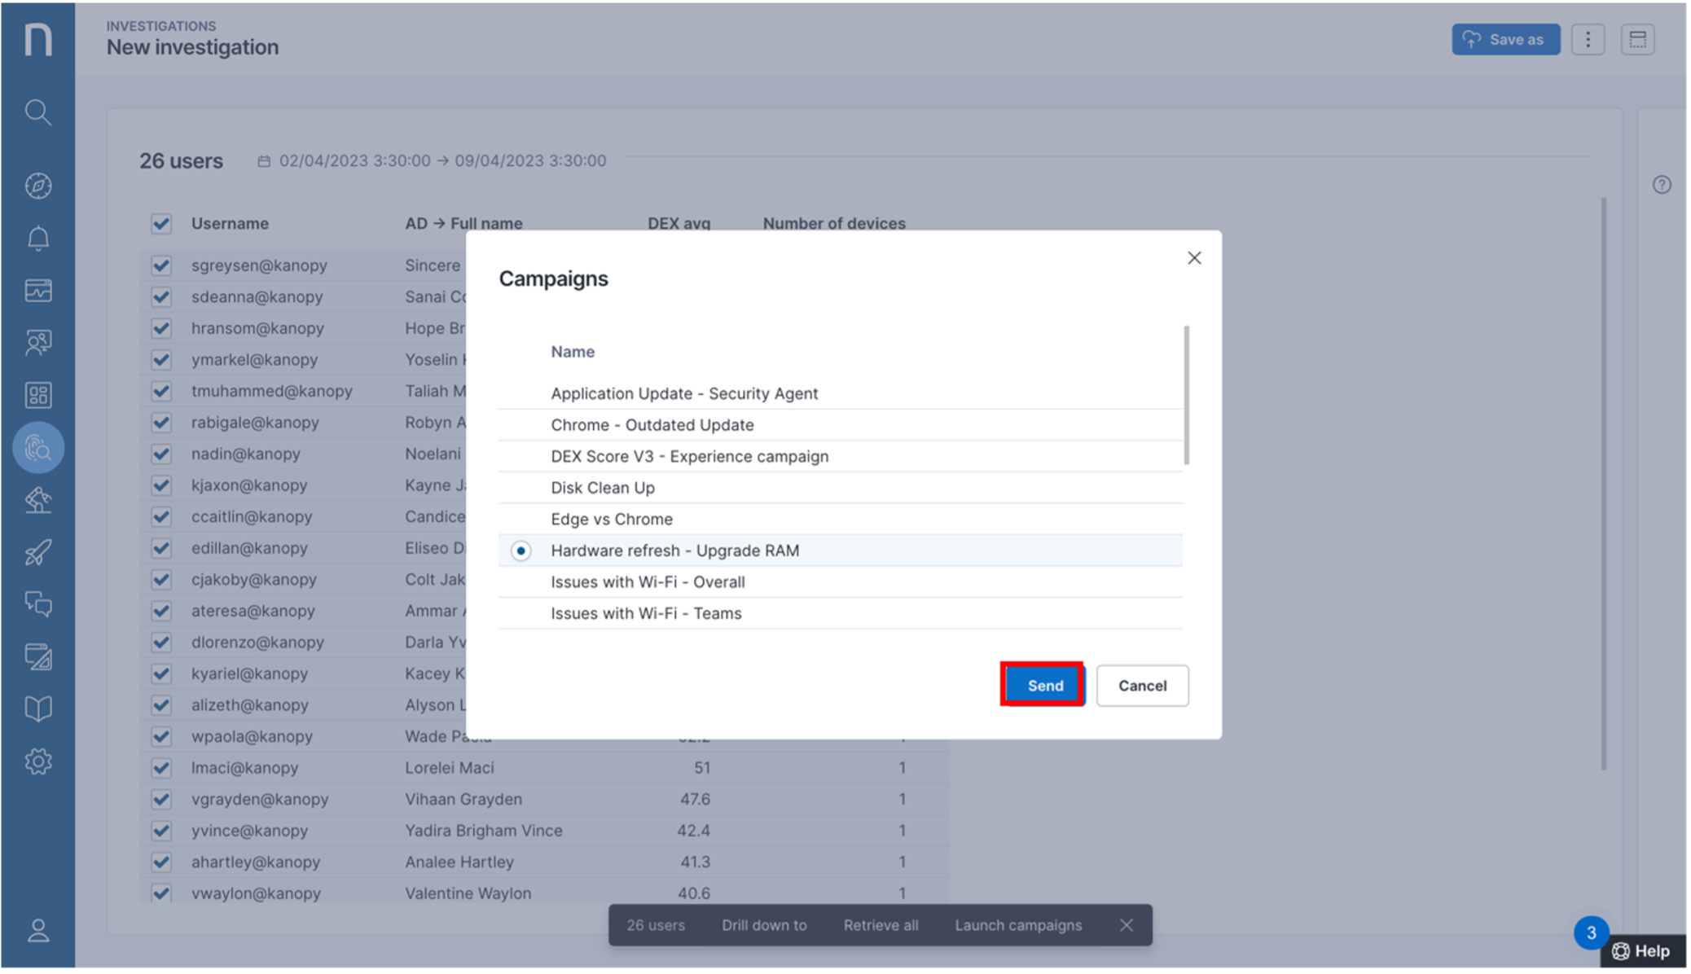
Task: Select Hardware refresh - Upgrade RAM radio button
Action: point(520,551)
